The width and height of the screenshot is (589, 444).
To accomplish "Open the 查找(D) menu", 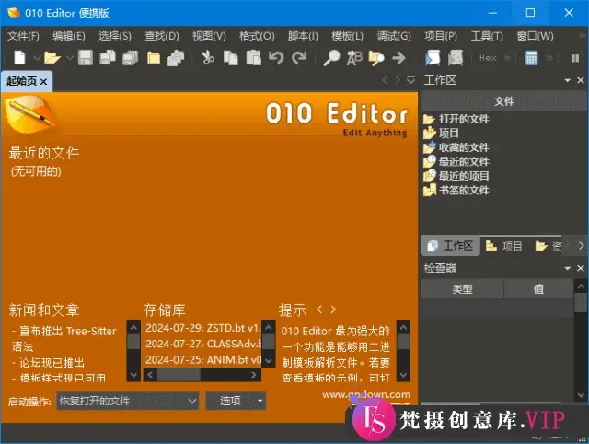I will click(162, 36).
